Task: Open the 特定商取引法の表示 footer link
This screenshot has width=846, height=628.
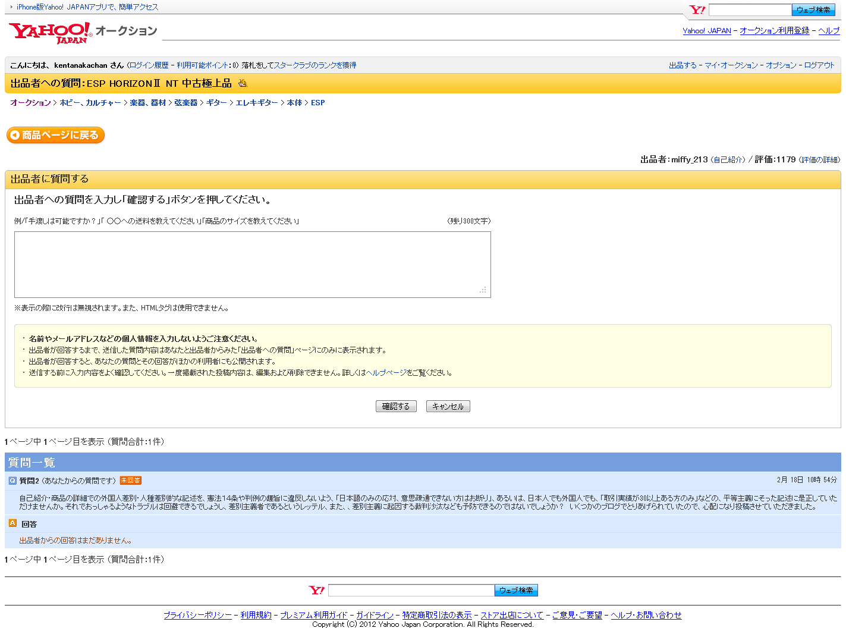Action: [x=437, y=615]
